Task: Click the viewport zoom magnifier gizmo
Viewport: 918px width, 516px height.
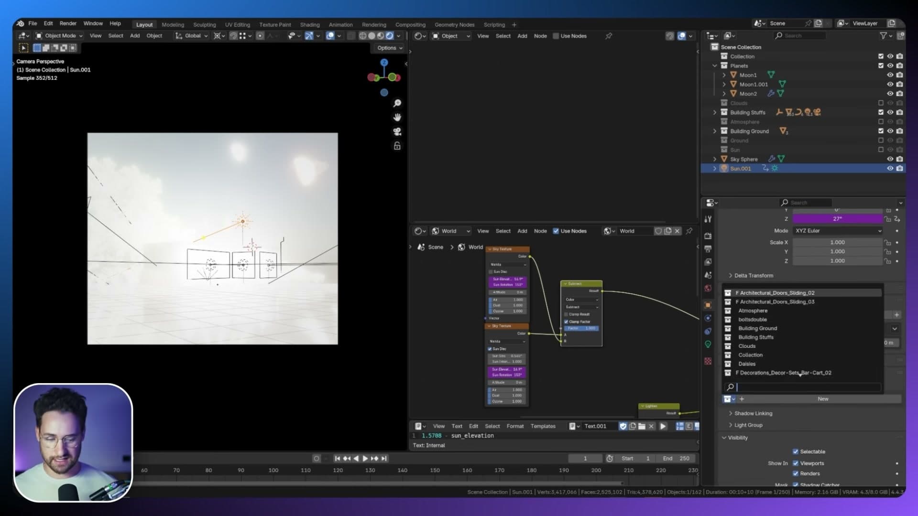Action: pos(397,103)
